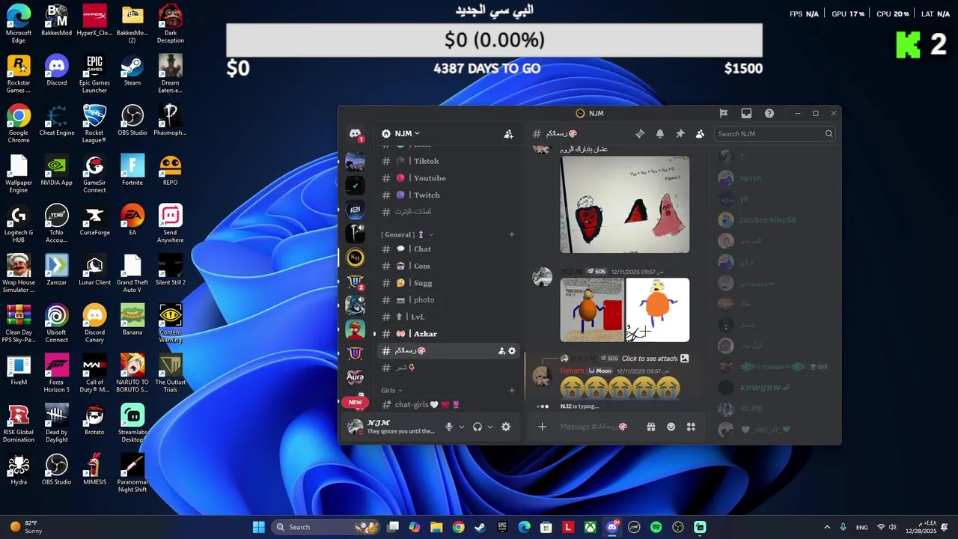Open the photo channel

[x=448, y=299]
